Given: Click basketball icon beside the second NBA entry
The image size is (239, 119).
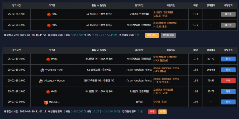Looking at the screenshot, I should tap(49, 25).
